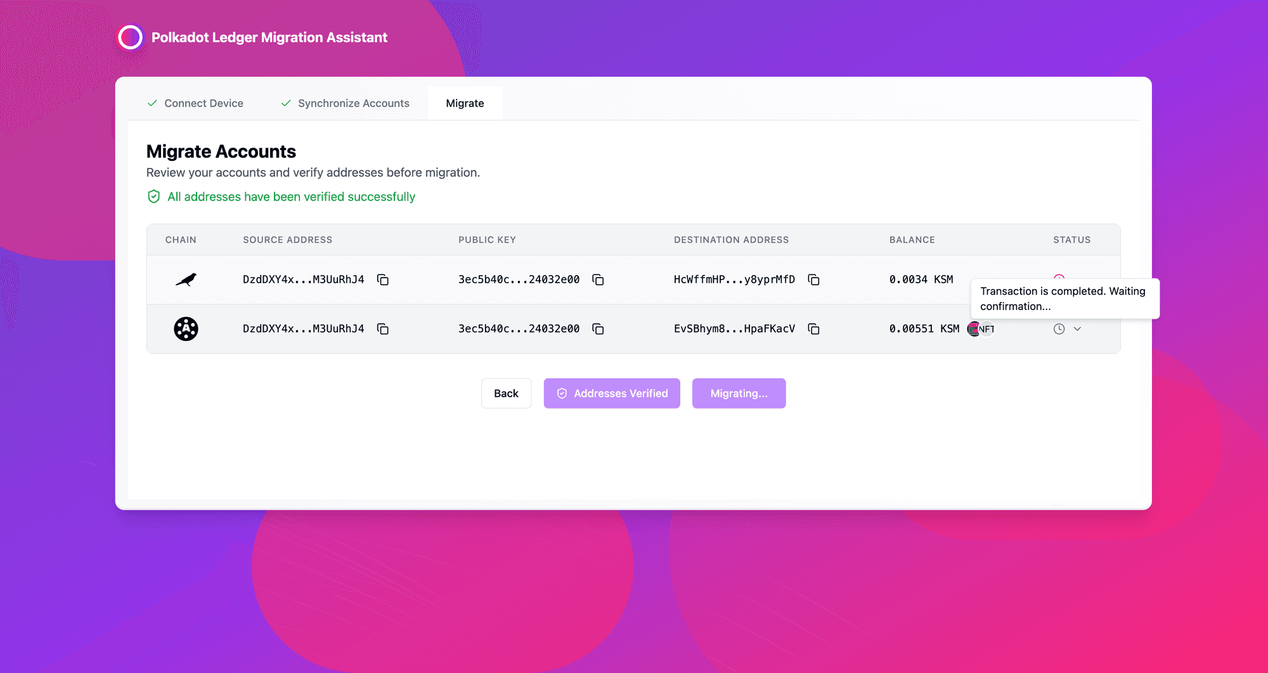Click the Polkadot circle logo icon
This screenshot has width=1268, height=673.
click(131, 37)
